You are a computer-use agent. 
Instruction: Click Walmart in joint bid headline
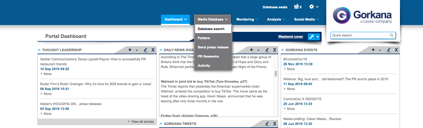[204, 81]
